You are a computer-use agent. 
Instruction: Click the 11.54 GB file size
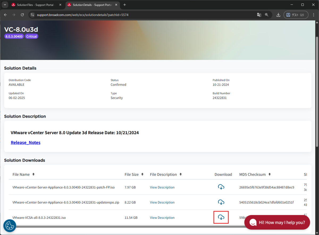coord(131,217)
